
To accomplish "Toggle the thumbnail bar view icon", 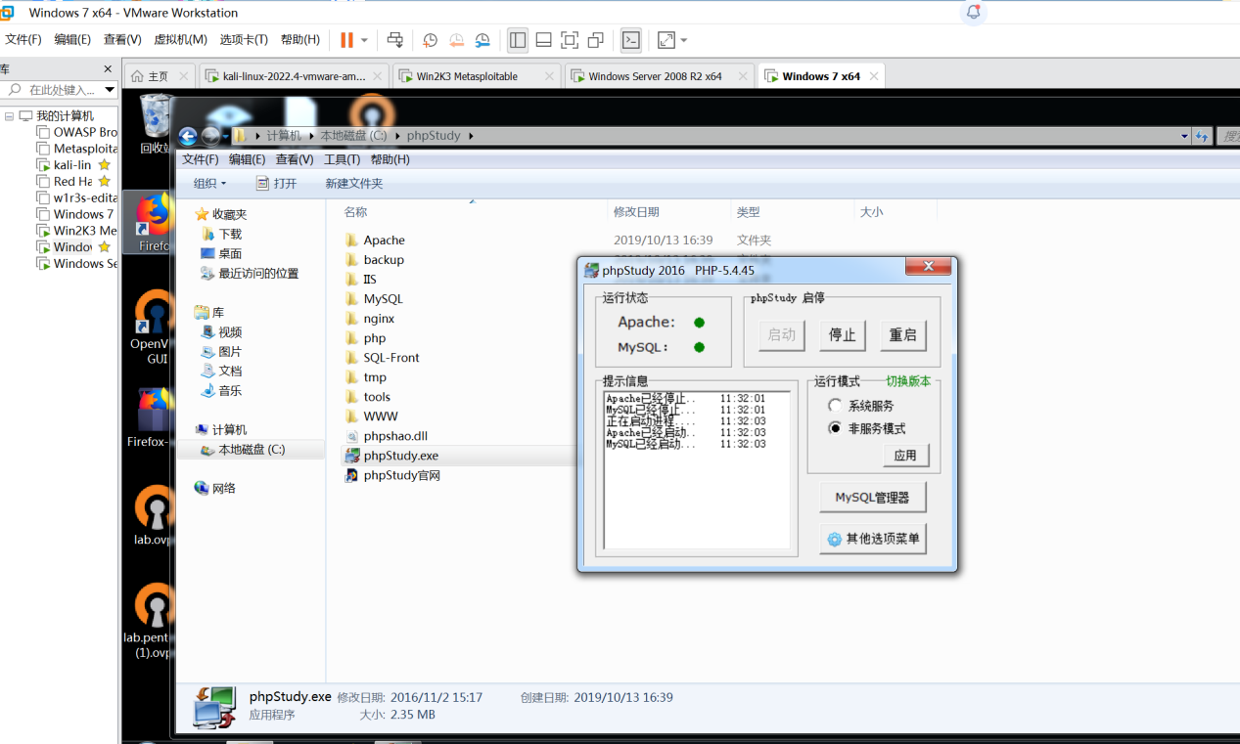I will [x=543, y=40].
